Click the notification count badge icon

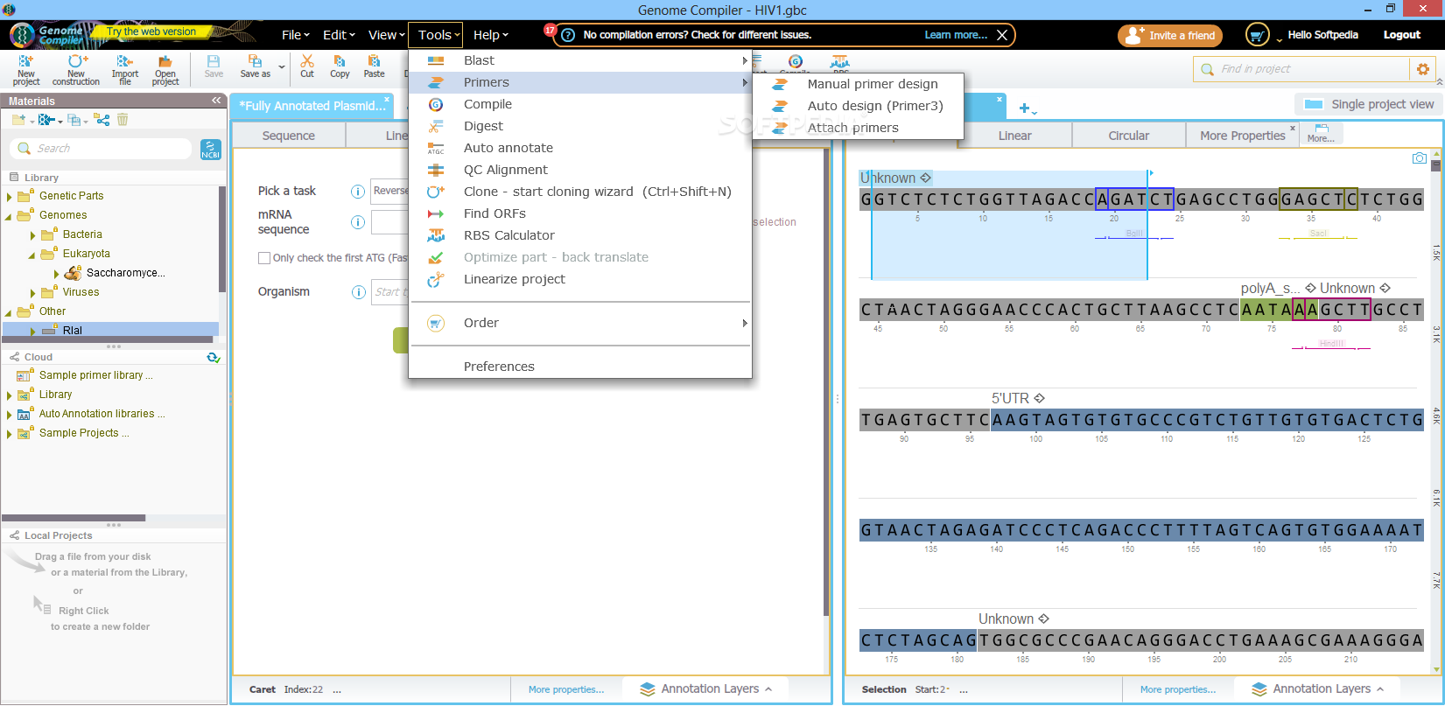[x=551, y=30]
